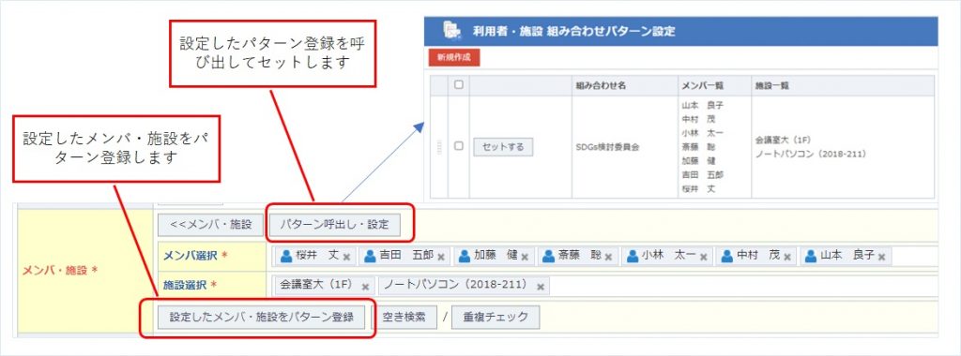961x356 pixels.
Task: Click the <<メンバ・施設 button
Action: click(211, 225)
